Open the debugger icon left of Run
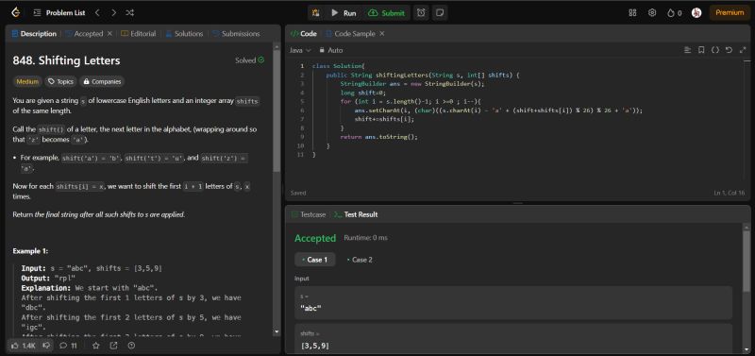Screen dimensions: 755x356 [316, 13]
